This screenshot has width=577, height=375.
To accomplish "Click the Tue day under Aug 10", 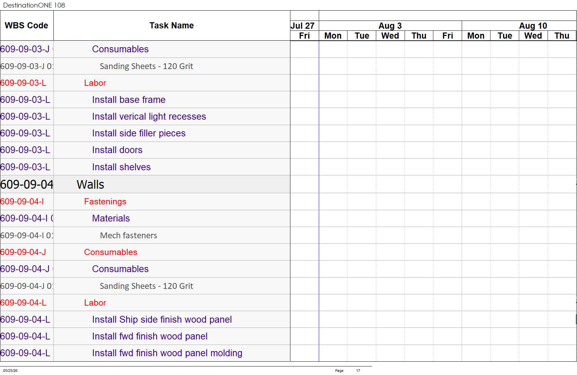I will (505, 36).
